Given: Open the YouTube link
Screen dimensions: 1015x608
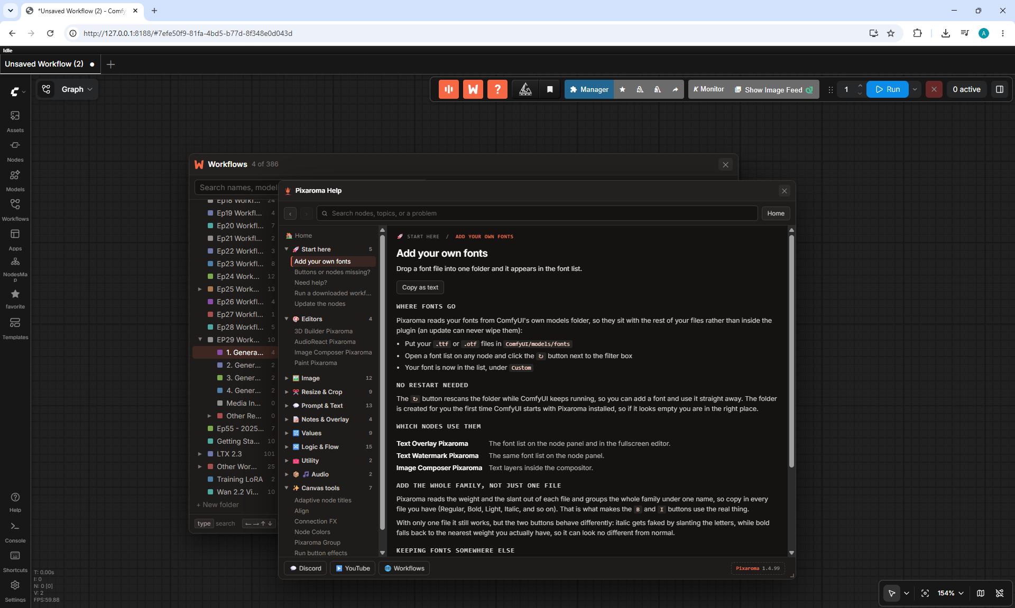Looking at the screenshot, I should [353, 568].
